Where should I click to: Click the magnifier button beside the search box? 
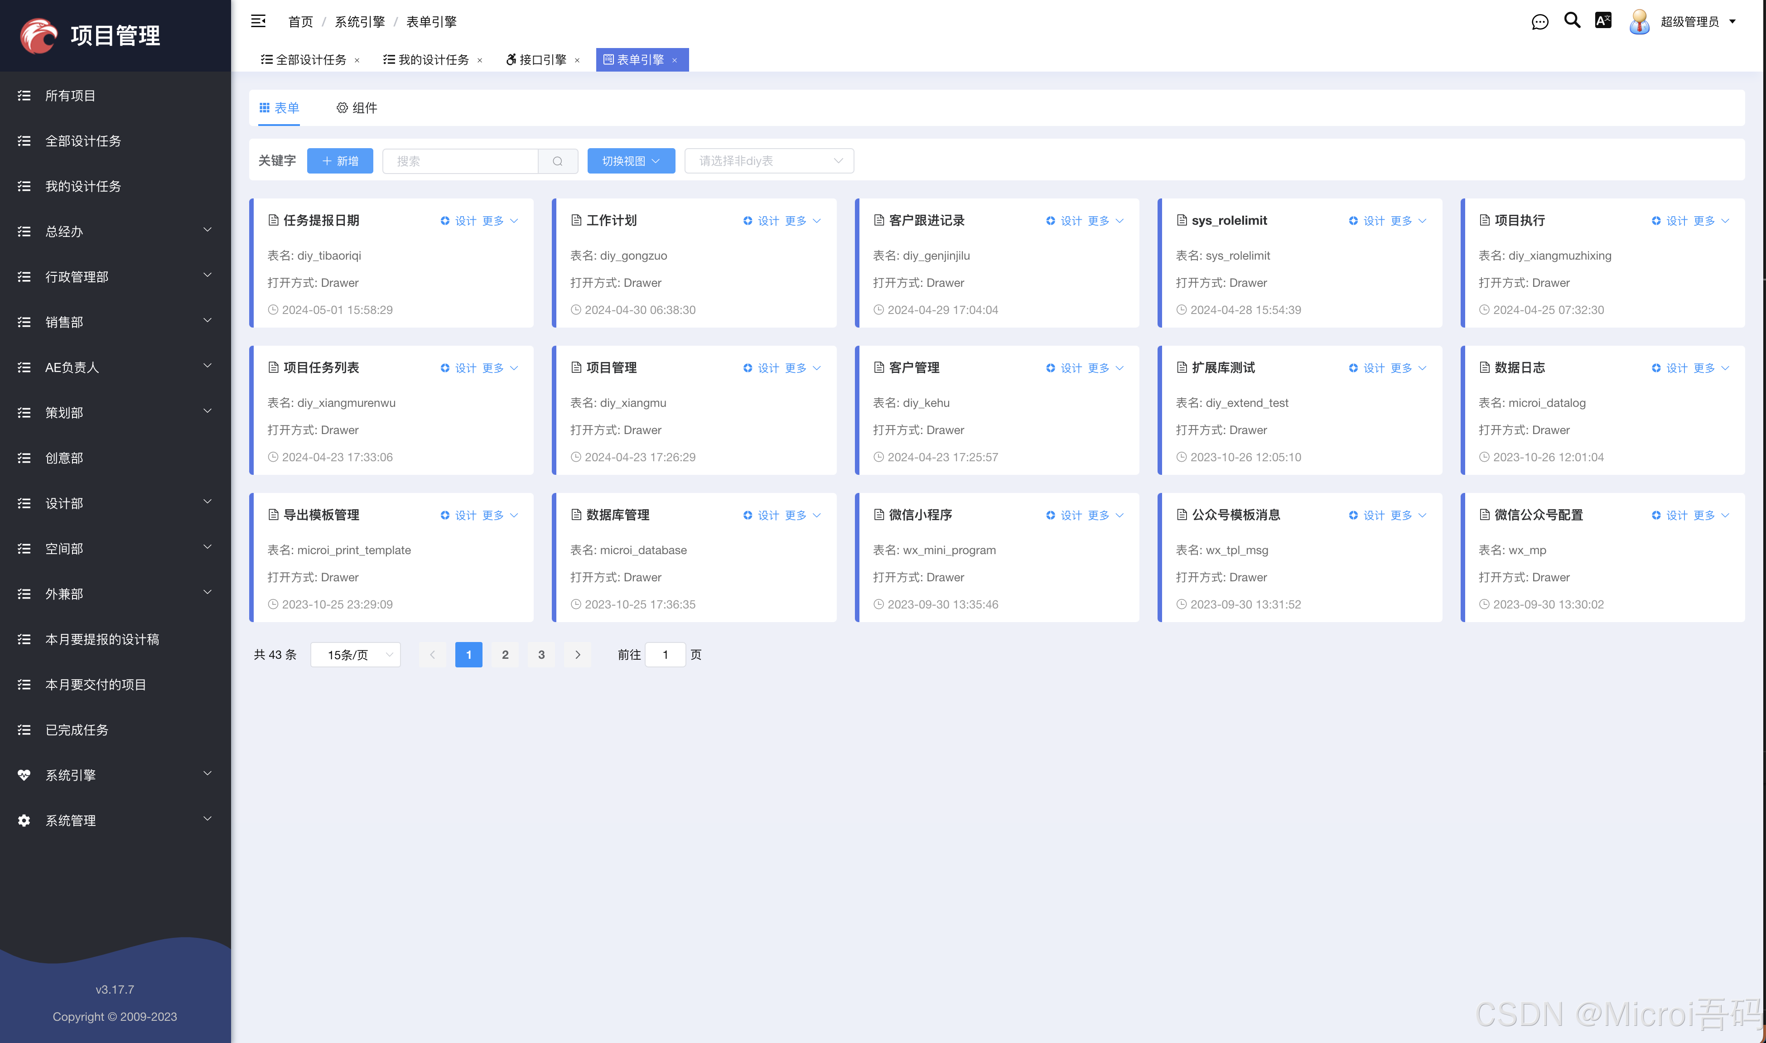[x=557, y=161]
